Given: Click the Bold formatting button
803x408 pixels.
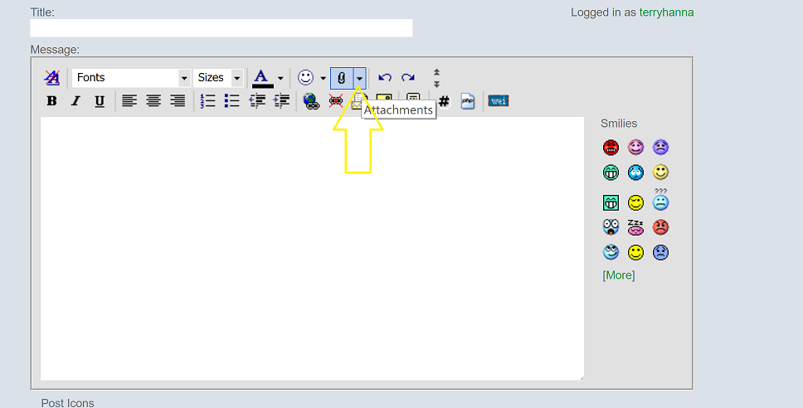Looking at the screenshot, I should [51, 101].
